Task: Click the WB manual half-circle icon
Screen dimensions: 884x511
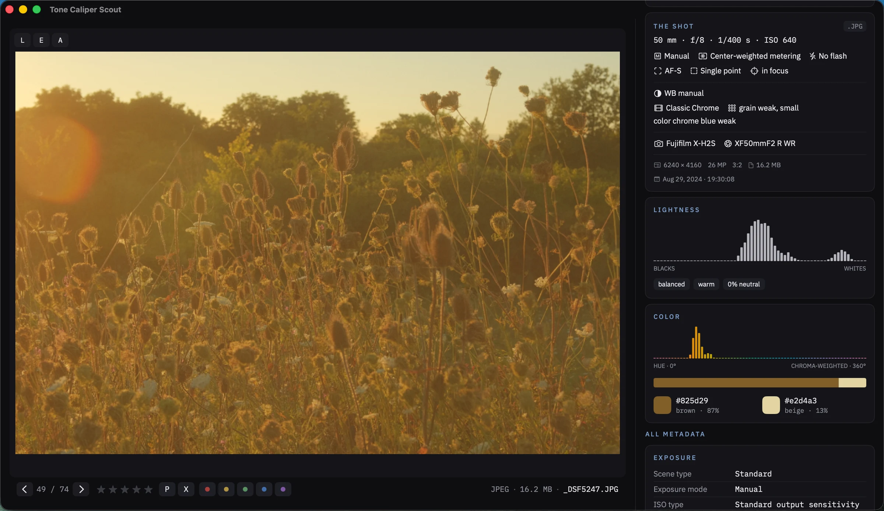Action: pos(657,93)
